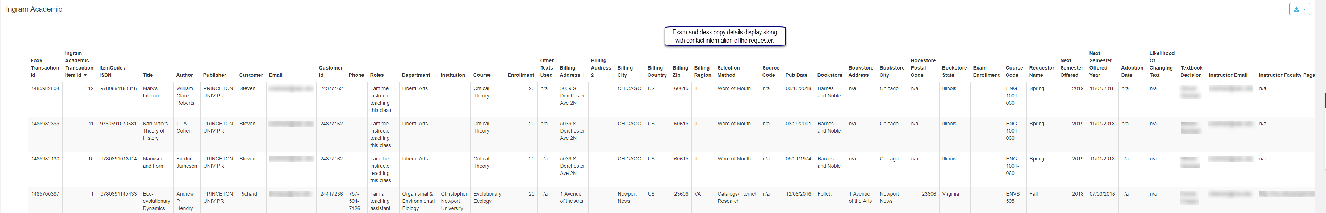Image resolution: width=1326 pixels, height=213 pixels.
Task: Sort by Foxy Transaction Id column
Action: coord(45,68)
